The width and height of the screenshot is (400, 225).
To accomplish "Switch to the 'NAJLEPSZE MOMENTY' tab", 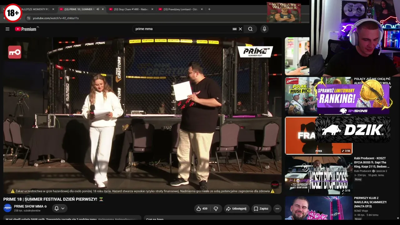I will click(34, 9).
